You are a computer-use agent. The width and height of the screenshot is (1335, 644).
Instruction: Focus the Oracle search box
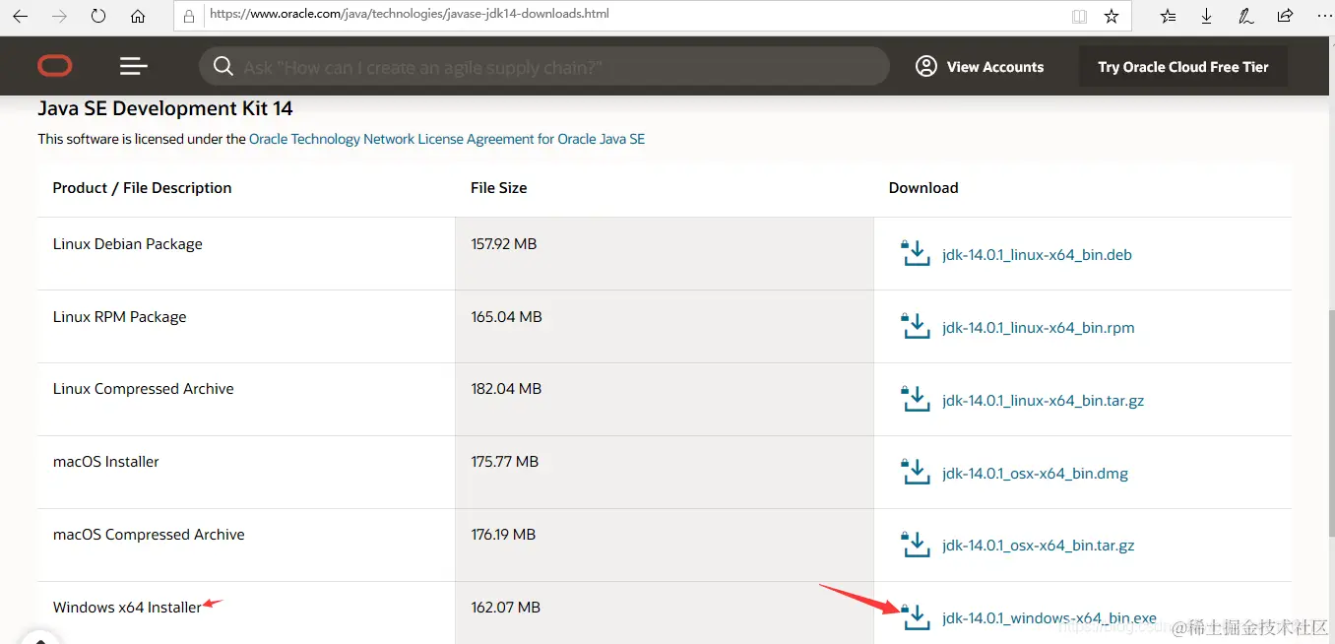[544, 67]
